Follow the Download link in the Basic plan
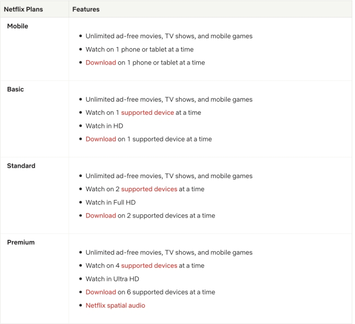 tap(100, 139)
